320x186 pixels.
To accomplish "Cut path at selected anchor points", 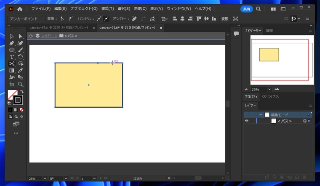I will [152, 19].
